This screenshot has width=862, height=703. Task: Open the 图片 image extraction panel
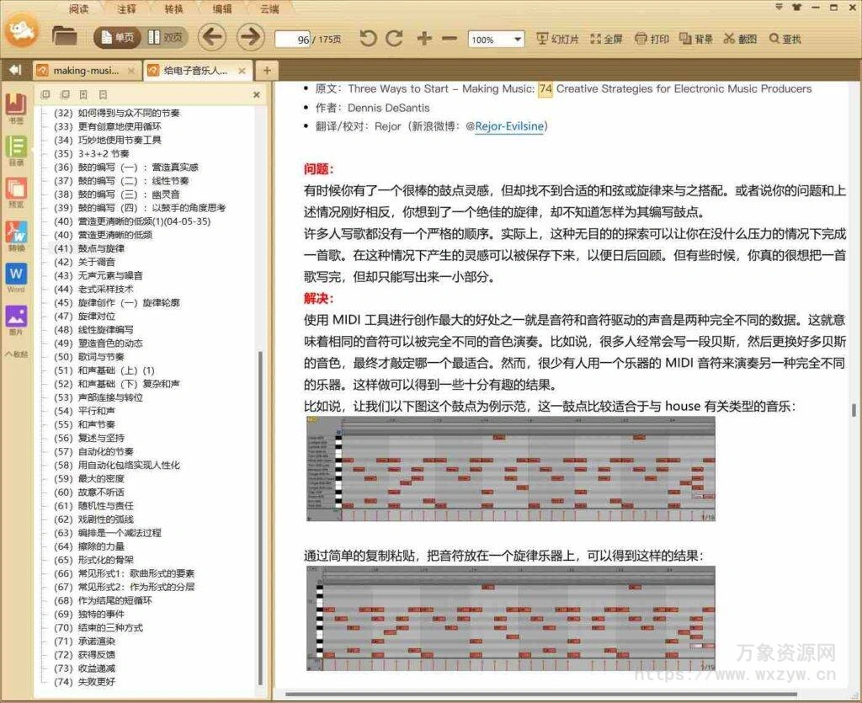coord(17,318)
